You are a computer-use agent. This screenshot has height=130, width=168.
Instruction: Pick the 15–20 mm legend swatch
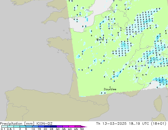[x=41, y=127]
